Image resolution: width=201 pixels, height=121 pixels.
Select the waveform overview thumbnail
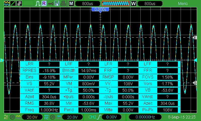click(x=115, y=4)
